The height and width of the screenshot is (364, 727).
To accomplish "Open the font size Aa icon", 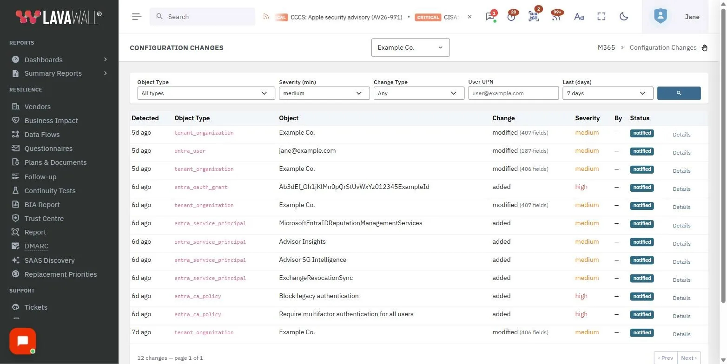I will tap(579, 17).
